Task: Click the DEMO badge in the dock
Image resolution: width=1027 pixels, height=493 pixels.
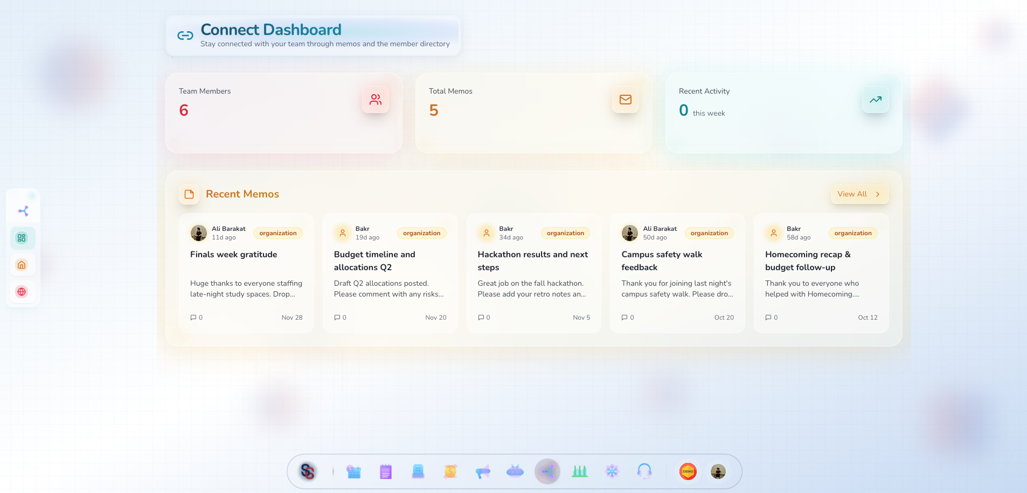Action: click(688, 471)
